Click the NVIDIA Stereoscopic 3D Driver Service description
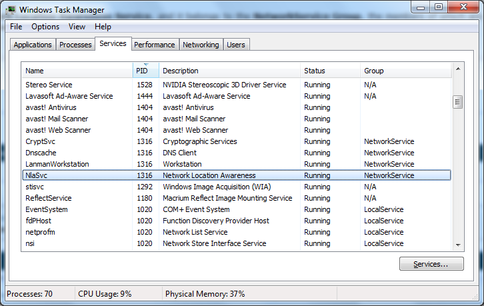The height and width of the screenshot is (306, 484). [225, 85]
